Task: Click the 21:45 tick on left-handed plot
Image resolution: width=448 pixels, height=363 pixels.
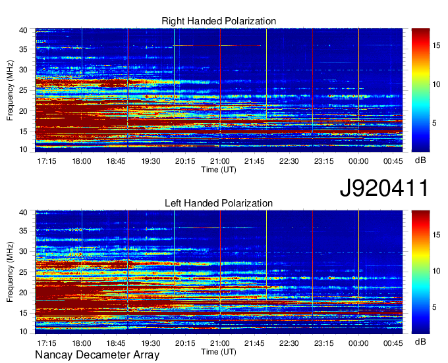Action: click(254, 343)
